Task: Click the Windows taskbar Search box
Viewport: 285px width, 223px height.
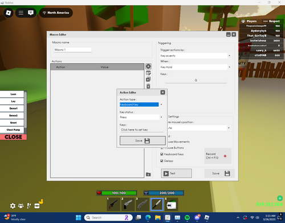Action: [108, 217]
